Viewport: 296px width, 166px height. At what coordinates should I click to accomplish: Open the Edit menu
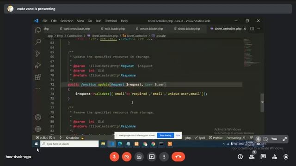(54, 21)
